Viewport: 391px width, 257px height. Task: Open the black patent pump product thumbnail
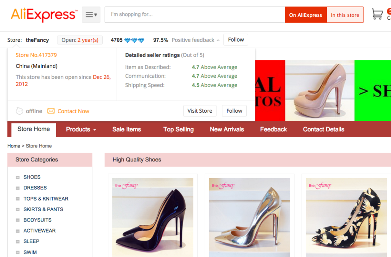[x=153, y=217]
